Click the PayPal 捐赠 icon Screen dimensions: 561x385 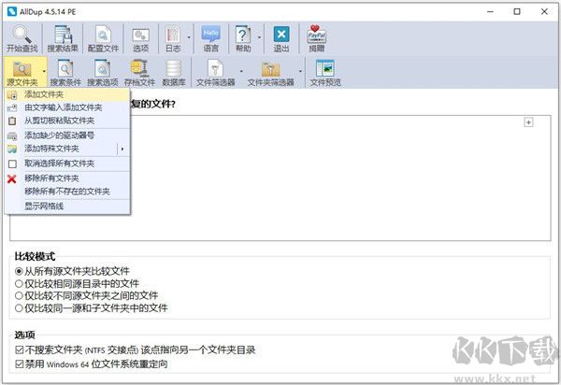pos(316,35)
